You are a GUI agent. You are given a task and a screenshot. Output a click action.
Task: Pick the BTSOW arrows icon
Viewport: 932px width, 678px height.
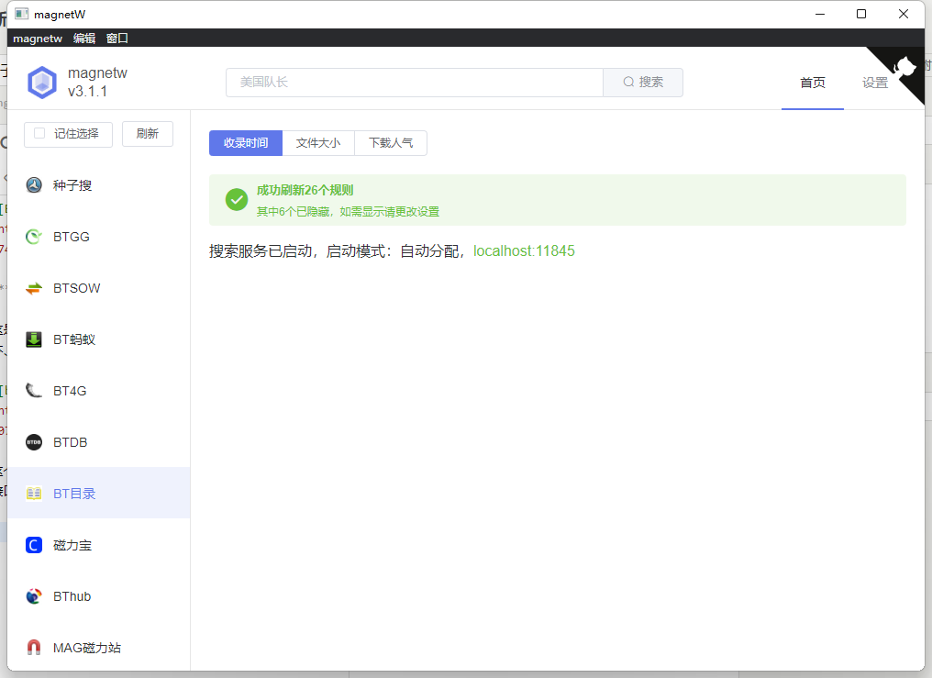pyautogui.click(x=34, y=288)
